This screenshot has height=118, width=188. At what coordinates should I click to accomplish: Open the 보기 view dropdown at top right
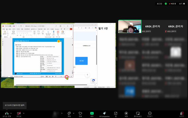tap(182, 4)
